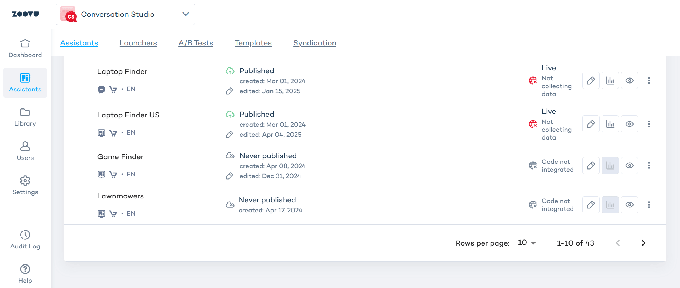Open more options menu for Laptop Finder
This screenshot has height=288, width=680.
coord(649,81)
